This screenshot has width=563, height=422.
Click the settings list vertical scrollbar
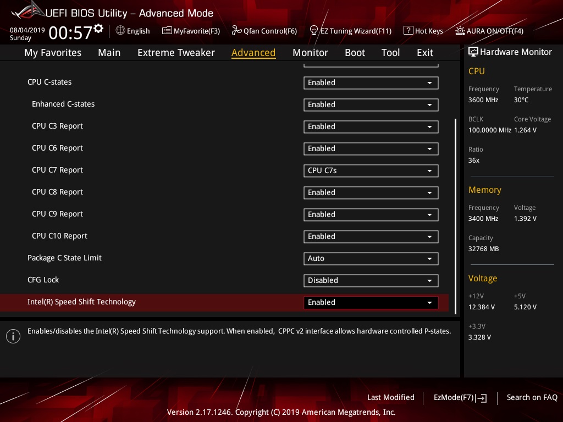[455, 216]
